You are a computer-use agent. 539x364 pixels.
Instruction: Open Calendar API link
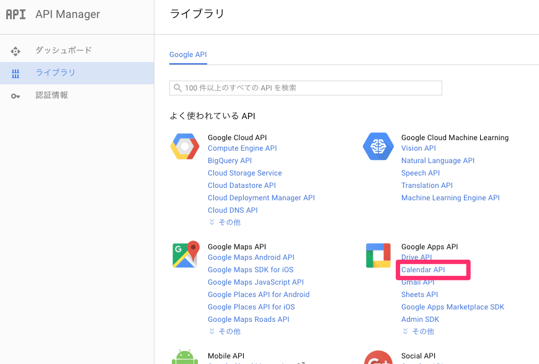(x=423, y=270)
